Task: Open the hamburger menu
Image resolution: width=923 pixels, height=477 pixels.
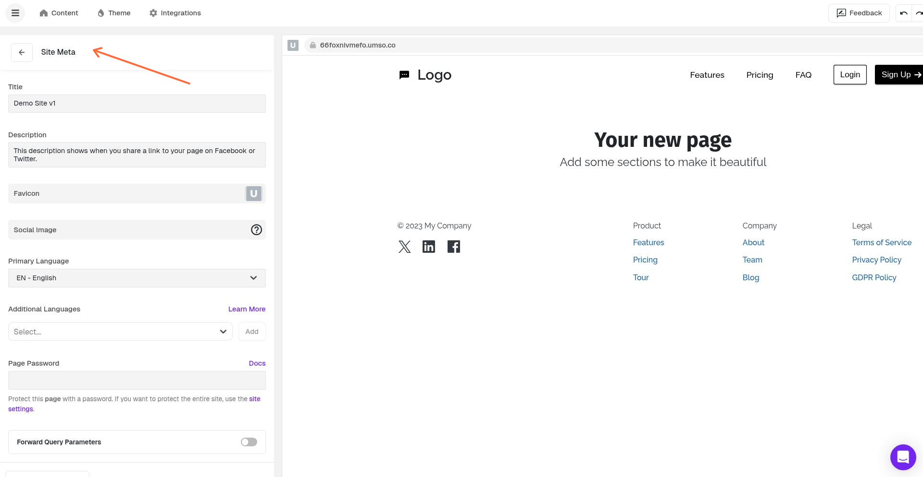Action: click(15, 13)
